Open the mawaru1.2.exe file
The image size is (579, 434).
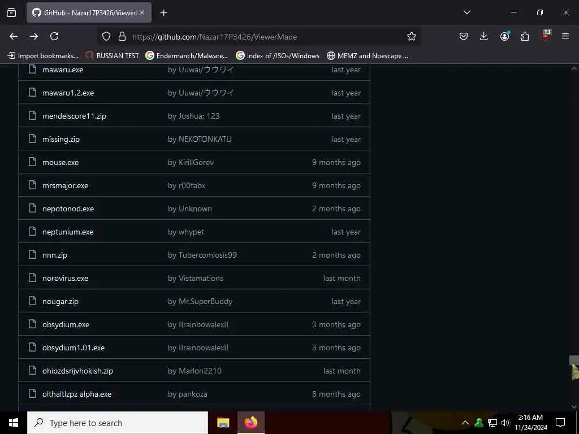[x=68, y=93]
